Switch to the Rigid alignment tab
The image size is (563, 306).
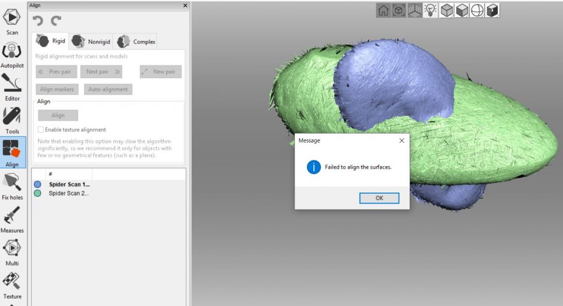pyautogui.click(x=51, y=41)
